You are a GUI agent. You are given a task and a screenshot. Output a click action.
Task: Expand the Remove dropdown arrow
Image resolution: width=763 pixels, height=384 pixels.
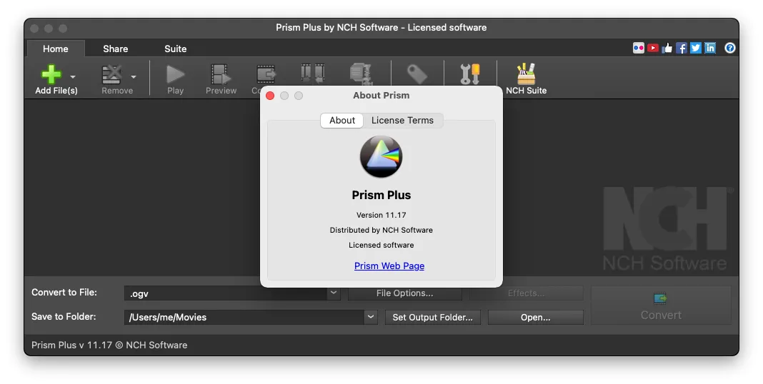[134, 77]
